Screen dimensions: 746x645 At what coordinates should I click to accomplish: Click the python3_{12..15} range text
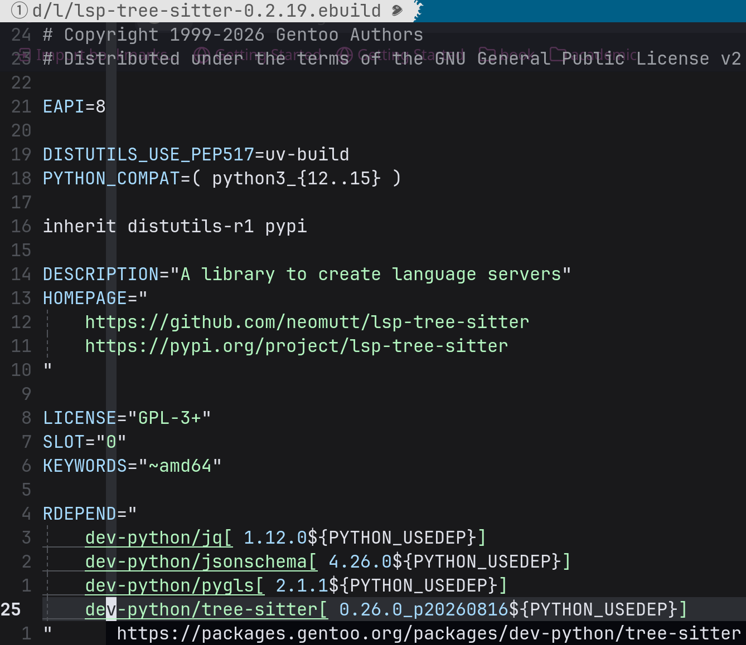coord(296,178)
